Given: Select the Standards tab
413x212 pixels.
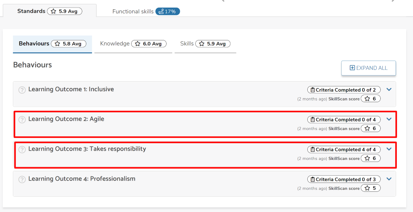Looking at the screenshot, I should (x=50, y=11).
